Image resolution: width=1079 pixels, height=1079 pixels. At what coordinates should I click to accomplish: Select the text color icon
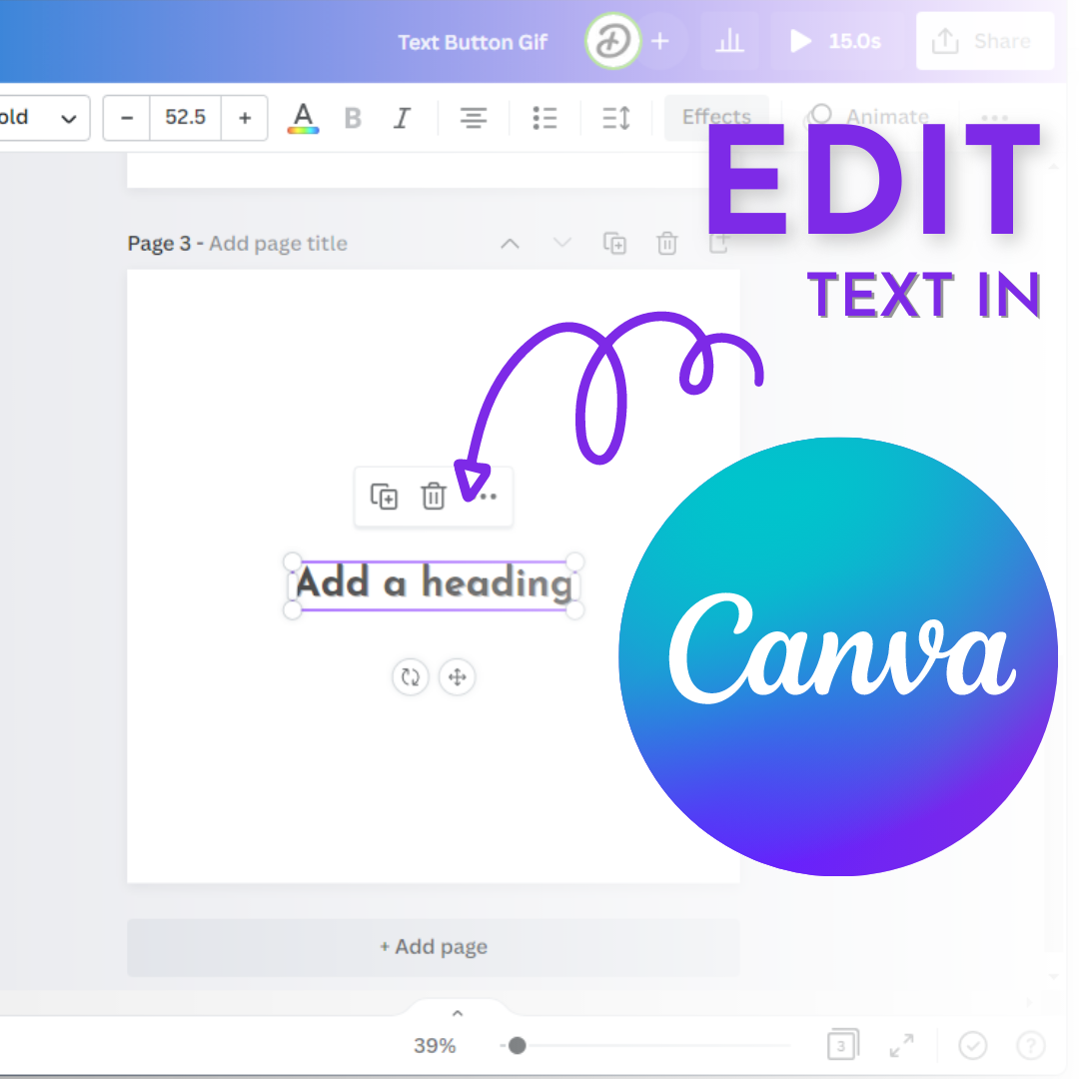pyautogui.click(x=303, y=118)
